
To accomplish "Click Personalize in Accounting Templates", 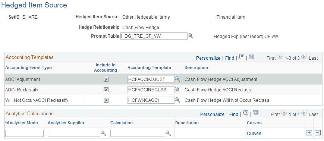I will click(208, 58).
